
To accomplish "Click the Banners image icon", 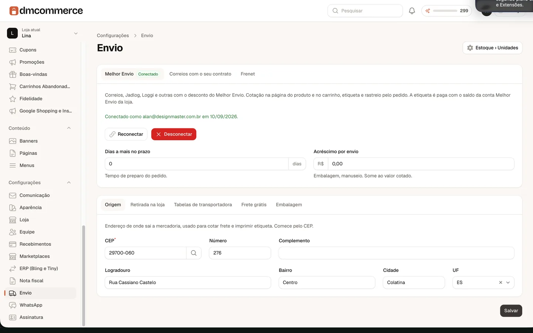I will (13, 141).
